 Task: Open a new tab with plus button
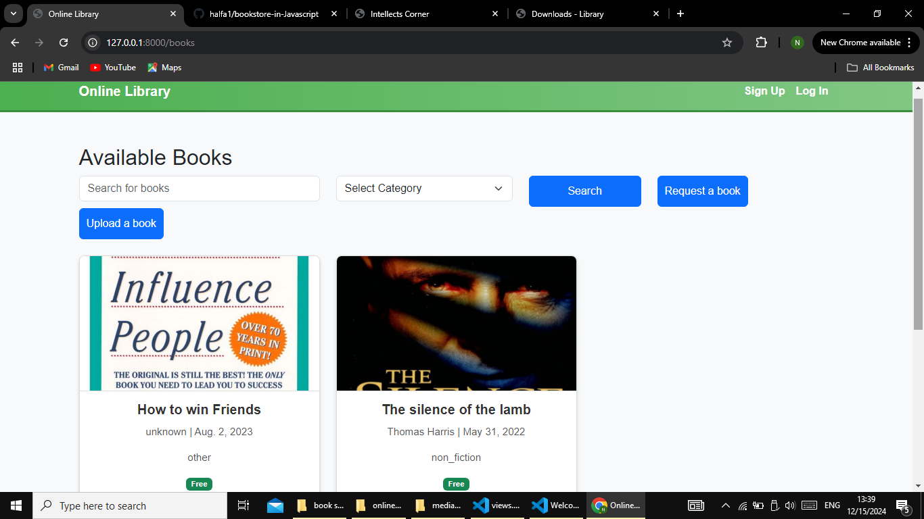tap(680, 14)
